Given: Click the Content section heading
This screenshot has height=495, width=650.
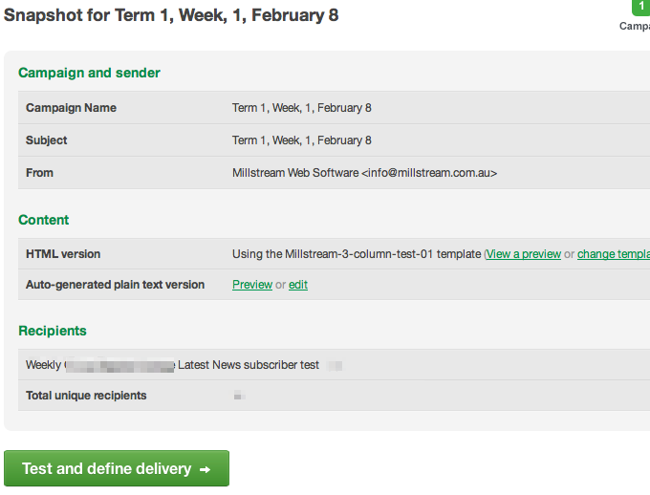Looking at the screenshot, I should 44,220.
